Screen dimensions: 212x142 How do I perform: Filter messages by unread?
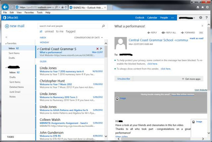(49, 31)
